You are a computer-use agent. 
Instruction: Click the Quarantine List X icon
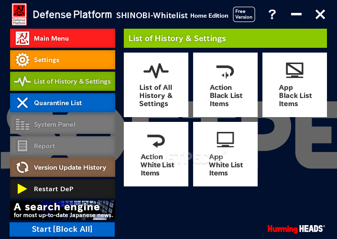click(22, 103)
